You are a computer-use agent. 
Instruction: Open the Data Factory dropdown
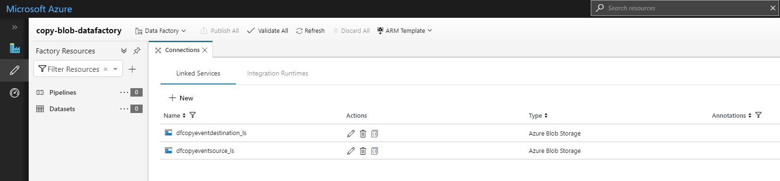coord(161,31)
